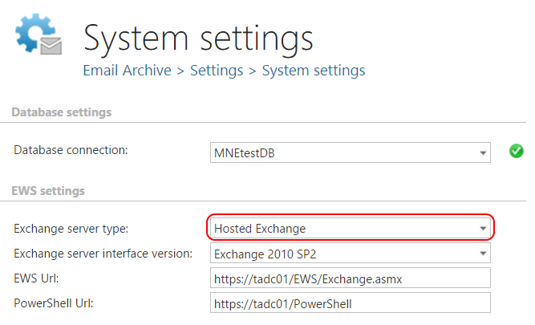
Task: Click the System settings gear-and-envelope icon
Action: click(38, 37)
